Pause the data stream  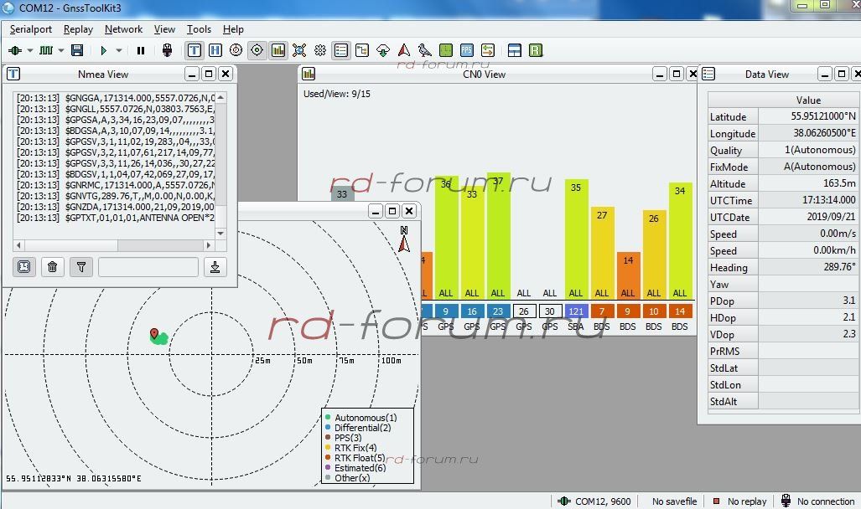click(141, 50)
